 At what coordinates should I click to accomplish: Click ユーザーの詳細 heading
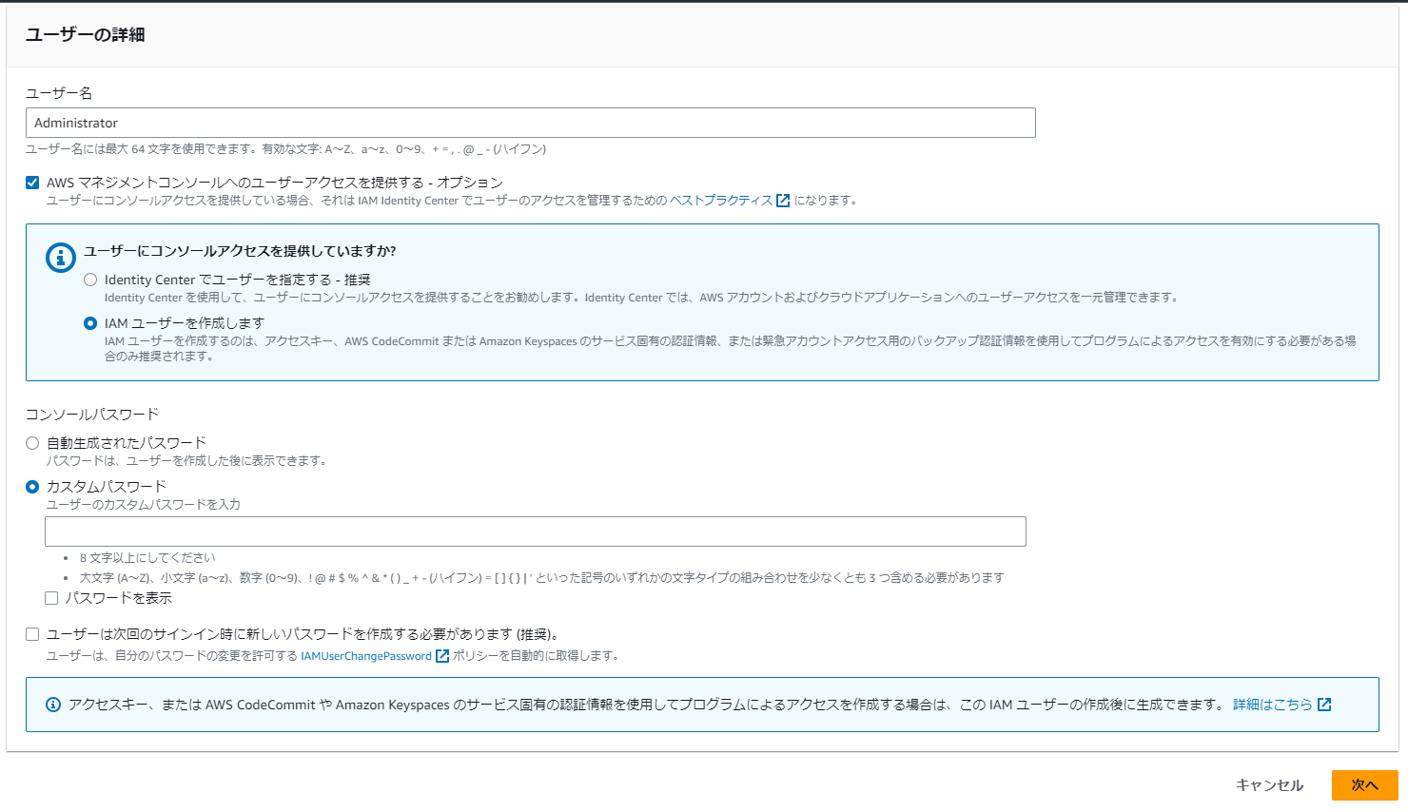tap(86, 35)
